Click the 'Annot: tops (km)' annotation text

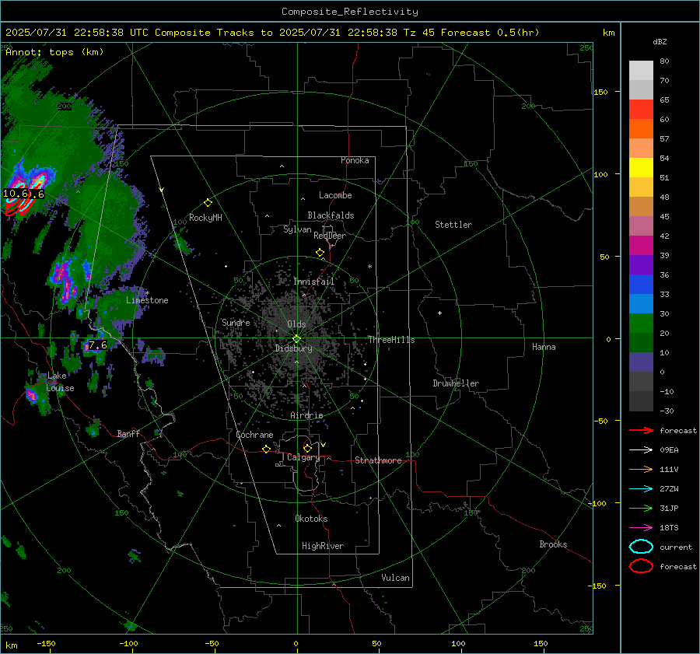pos(54,52)
